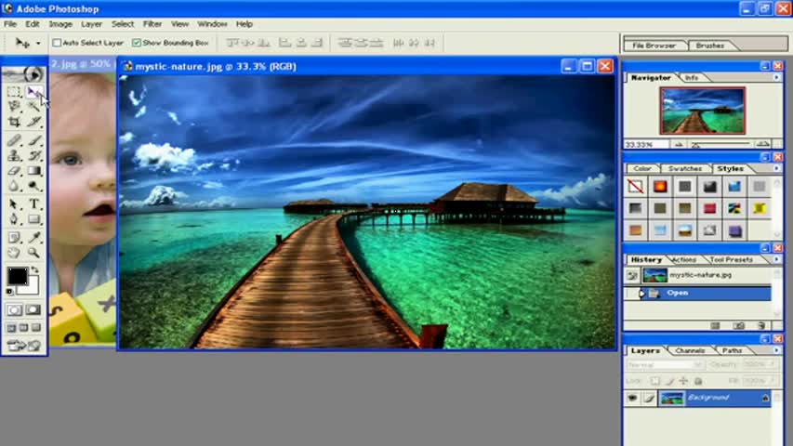
Task: Select the History Brush tool
Action: (x=33, y=156)
